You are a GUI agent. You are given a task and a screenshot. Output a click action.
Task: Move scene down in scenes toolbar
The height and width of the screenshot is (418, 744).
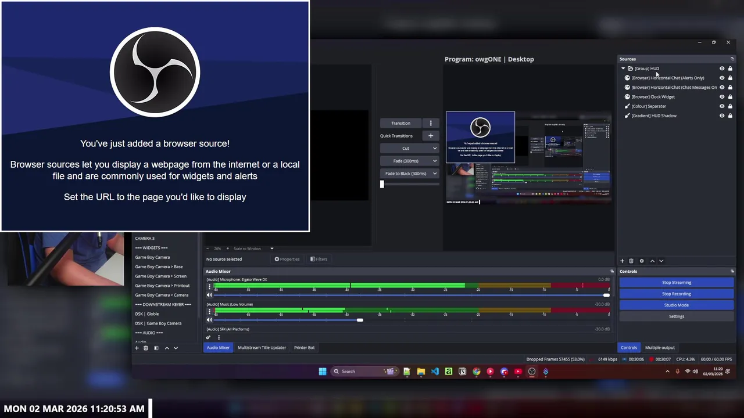(x=176, y=348)
